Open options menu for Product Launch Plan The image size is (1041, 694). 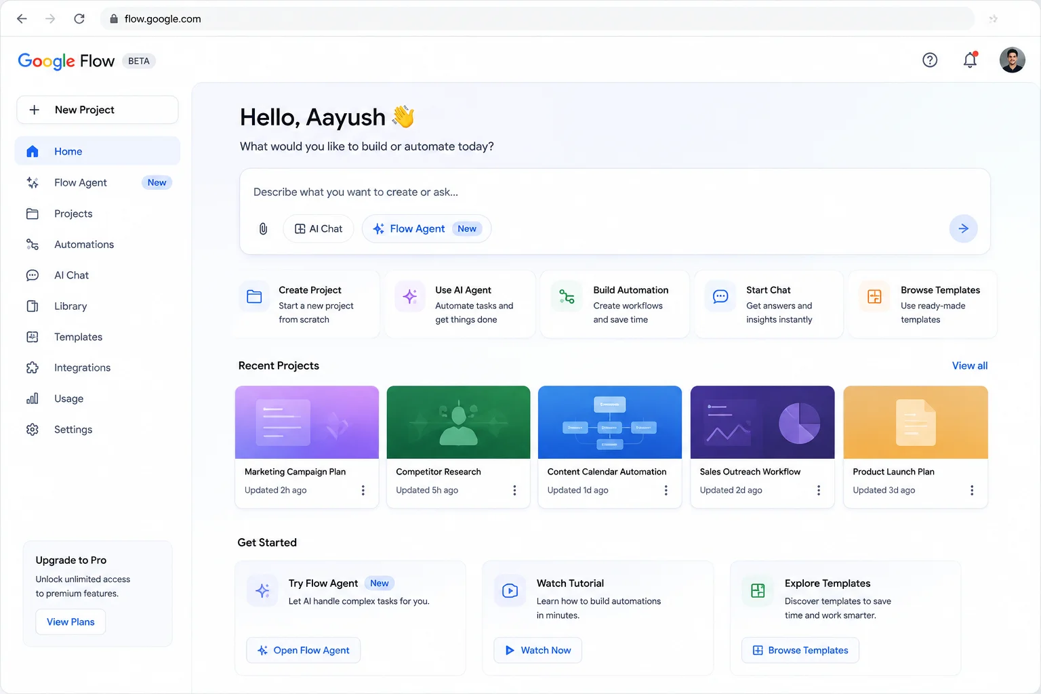click(972, 490)
